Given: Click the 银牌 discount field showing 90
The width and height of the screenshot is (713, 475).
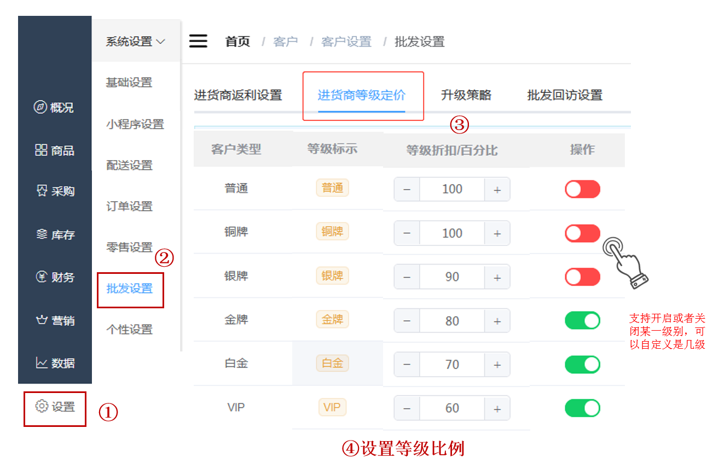Looking at the screenshot, I should (x=452, y=277).
